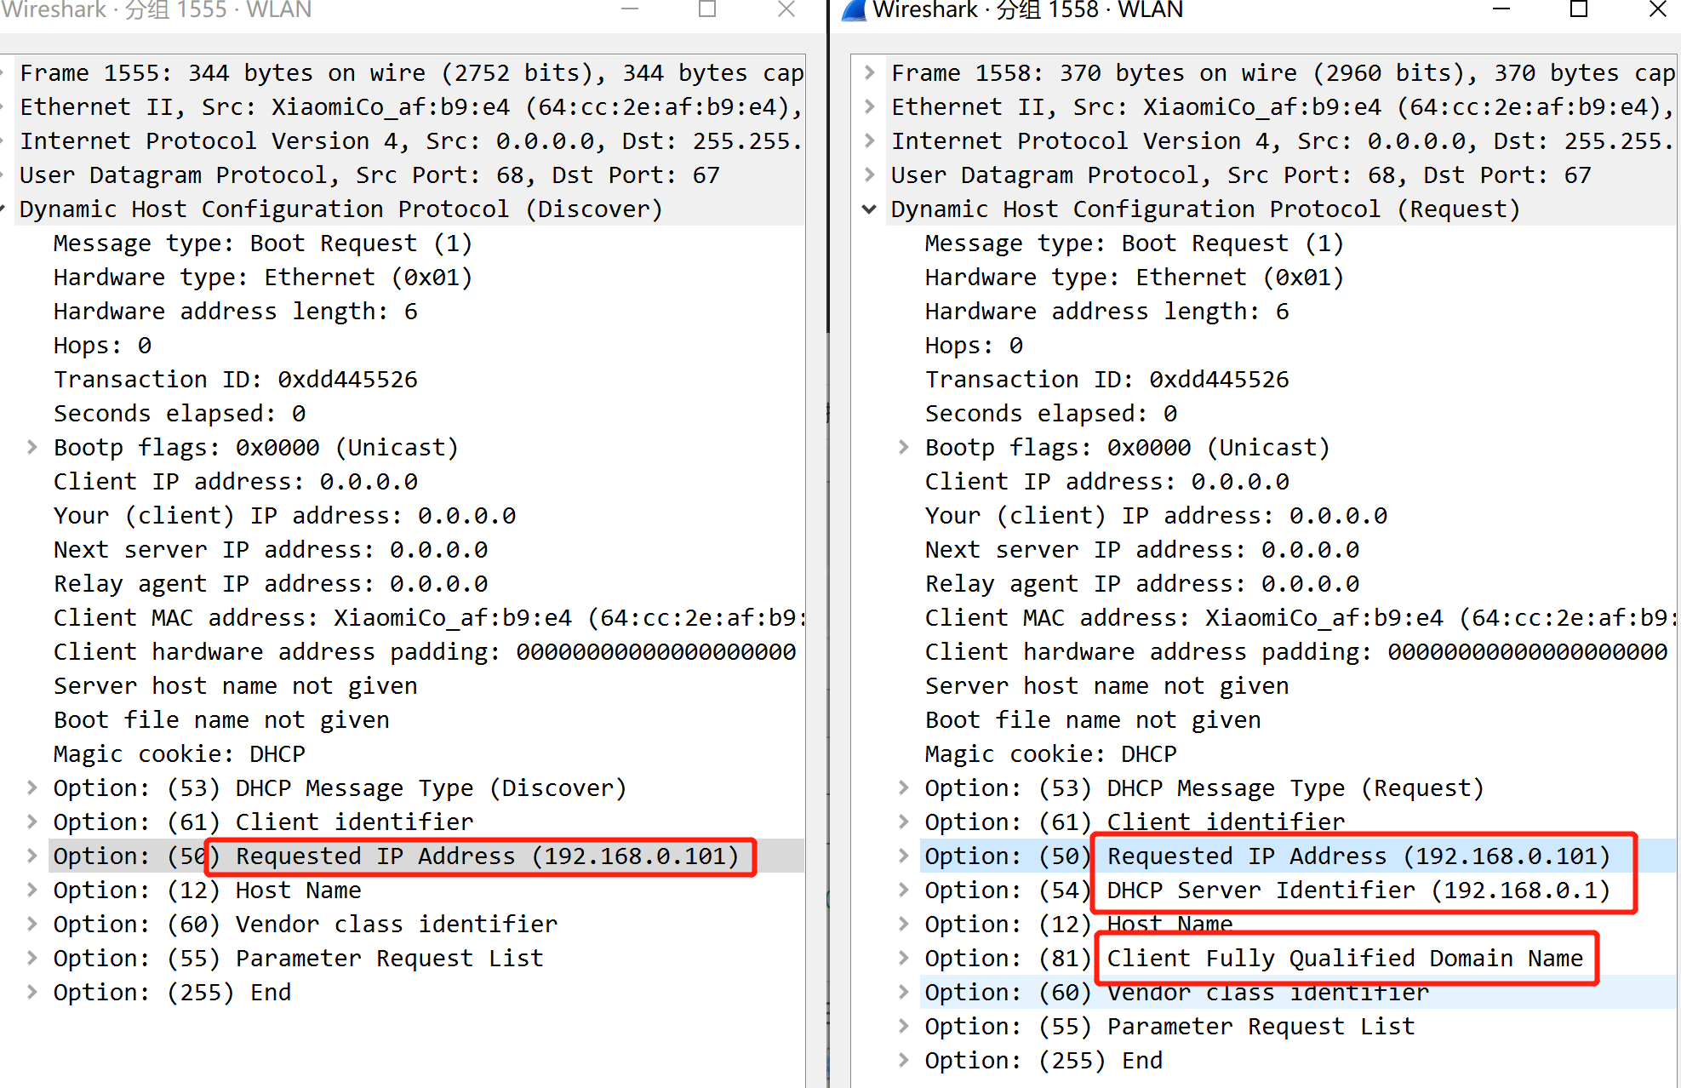Select Transaction ID field in Discover packet

pos(236,380)
